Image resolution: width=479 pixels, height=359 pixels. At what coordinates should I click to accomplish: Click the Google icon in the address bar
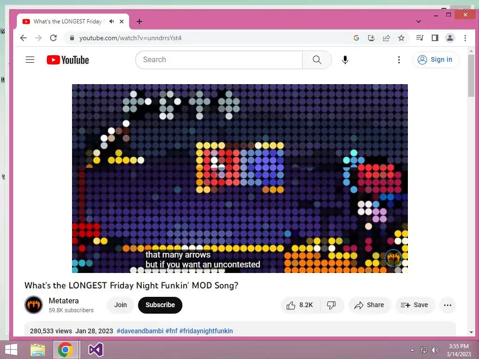[356, 38]
